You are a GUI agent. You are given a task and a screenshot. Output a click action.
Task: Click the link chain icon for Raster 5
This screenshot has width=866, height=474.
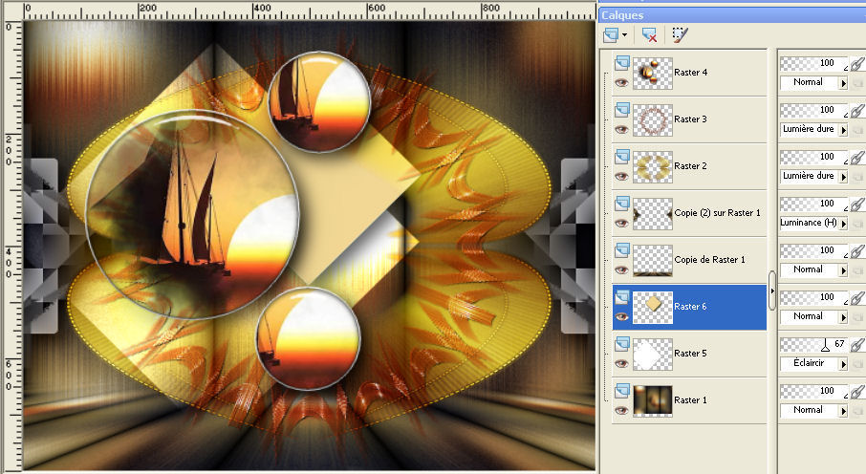pos(857,346)
